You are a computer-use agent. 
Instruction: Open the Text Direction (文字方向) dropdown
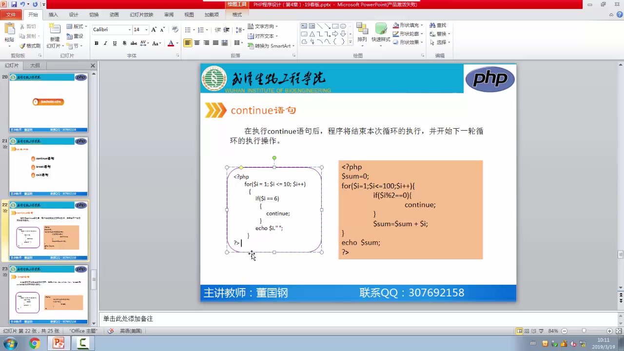coord(263,26)
